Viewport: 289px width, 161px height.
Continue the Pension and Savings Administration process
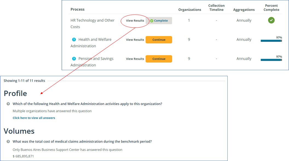click(x=159, y=59)
